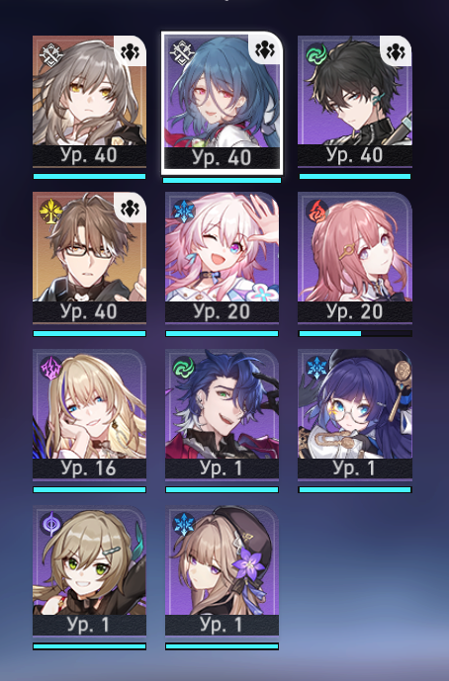Click the 'Ур. 40' label under Dan Heng
The height and width of the screenshot is (681, 449).
355,155
